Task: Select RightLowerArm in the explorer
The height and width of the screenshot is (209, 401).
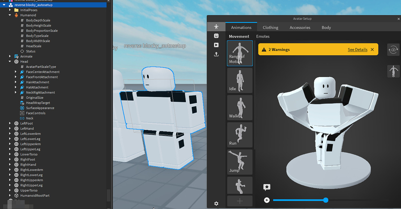Action: [x=31, y=170]
